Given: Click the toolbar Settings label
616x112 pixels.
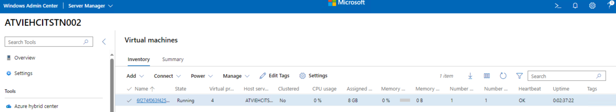Looking at the screenshot, I should (318, 76).
